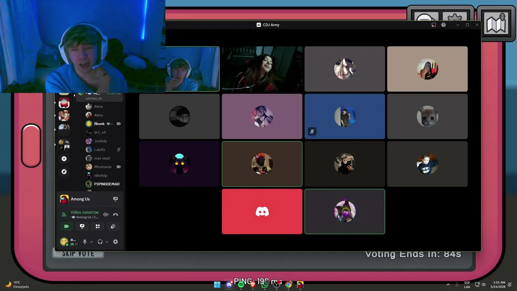Open Spotify from taskbar

coord(241,285)
